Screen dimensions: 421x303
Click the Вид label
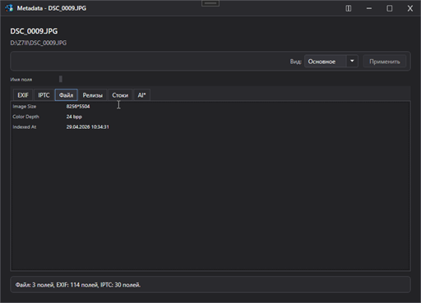pyautogui.click(x=295, y=62)
